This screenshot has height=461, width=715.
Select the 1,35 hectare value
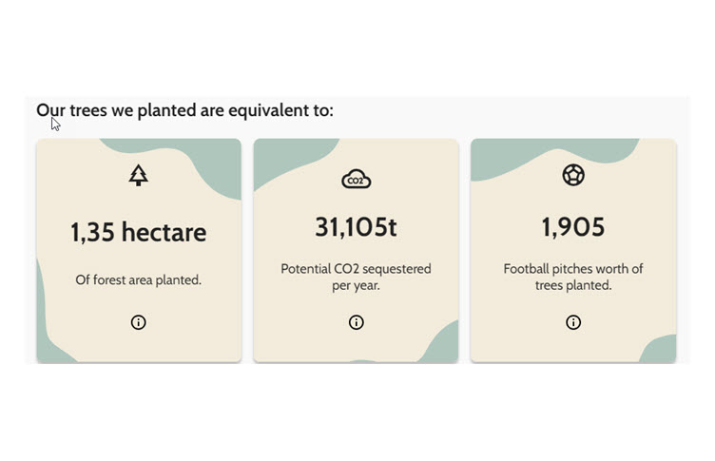click(x=138, y=232)
